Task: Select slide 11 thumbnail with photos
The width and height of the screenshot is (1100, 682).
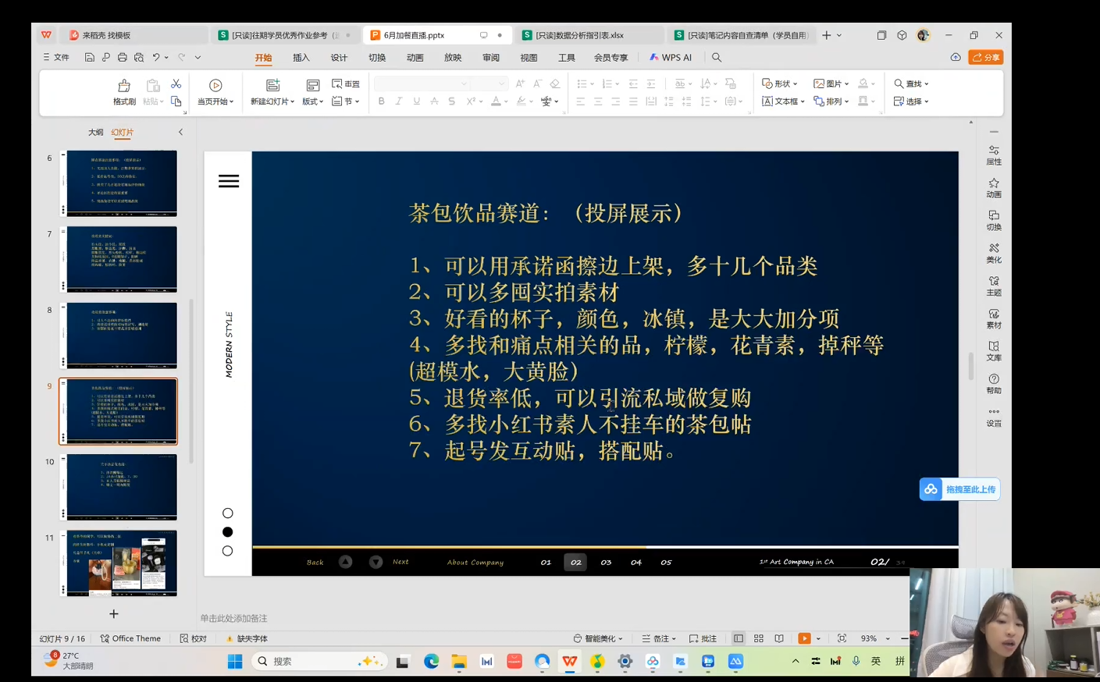Action: click(x=122, y=563)
